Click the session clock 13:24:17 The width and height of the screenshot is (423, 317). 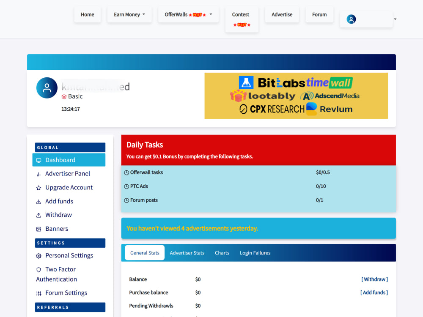pyautogui.click(x=71, y=109)
